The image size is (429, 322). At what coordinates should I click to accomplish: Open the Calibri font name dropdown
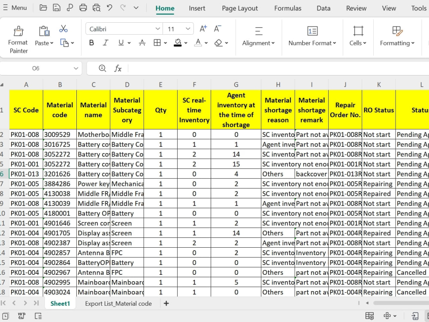click(124, 29)
